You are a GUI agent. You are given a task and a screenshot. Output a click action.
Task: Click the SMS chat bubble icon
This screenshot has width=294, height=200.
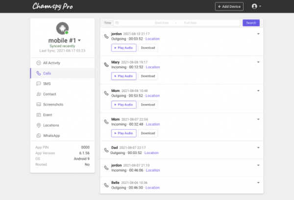coord(39,84)
